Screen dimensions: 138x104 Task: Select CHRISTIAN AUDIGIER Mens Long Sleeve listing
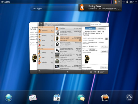pyautogui.click(x=68, y=61)
